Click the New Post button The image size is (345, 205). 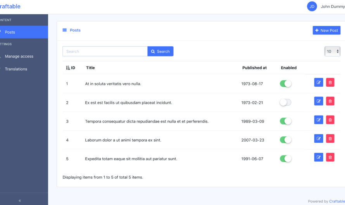[x=326, y=31]
